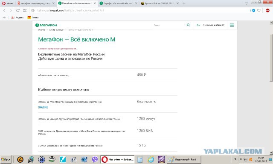
Task: Switch to Безымянный - Paint window
Action: (184, 159)
